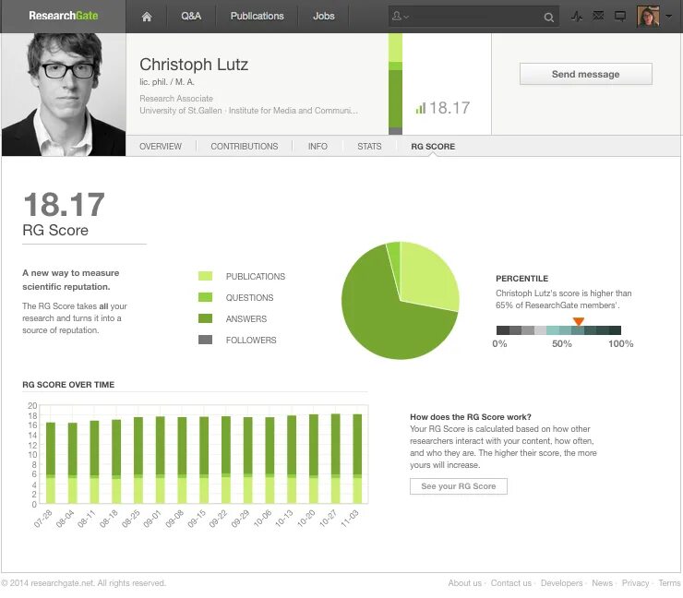Open the user avatar in the top bar
Image resolution: width=683 pixels, height=598 pixels.
[x=648, y=16]
